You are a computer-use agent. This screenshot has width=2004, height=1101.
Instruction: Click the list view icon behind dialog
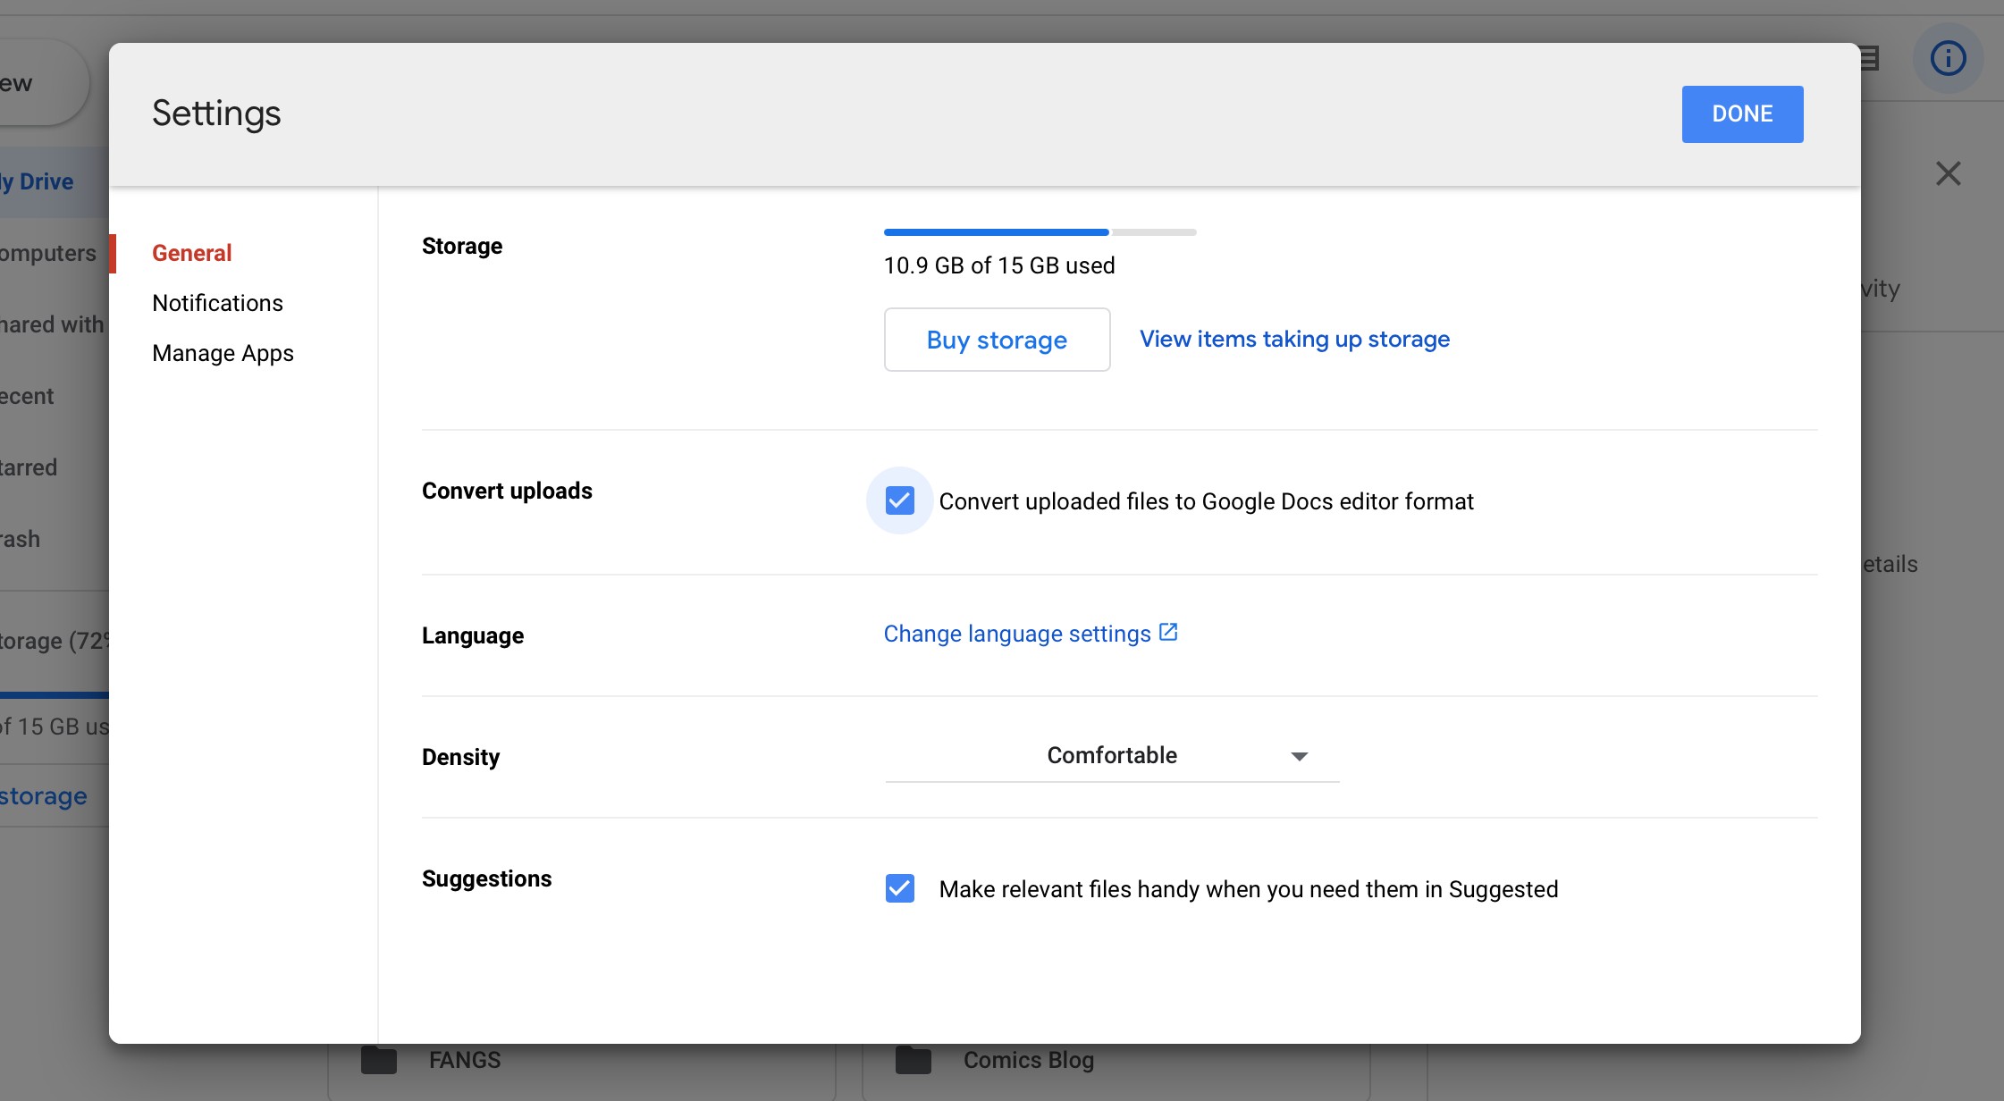(1870, 59)
